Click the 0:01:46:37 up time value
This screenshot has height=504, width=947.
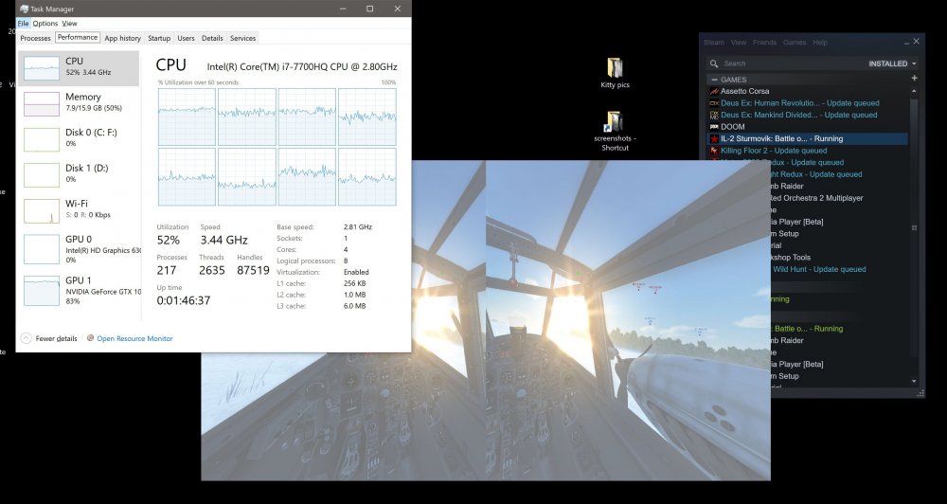point(184,300)
